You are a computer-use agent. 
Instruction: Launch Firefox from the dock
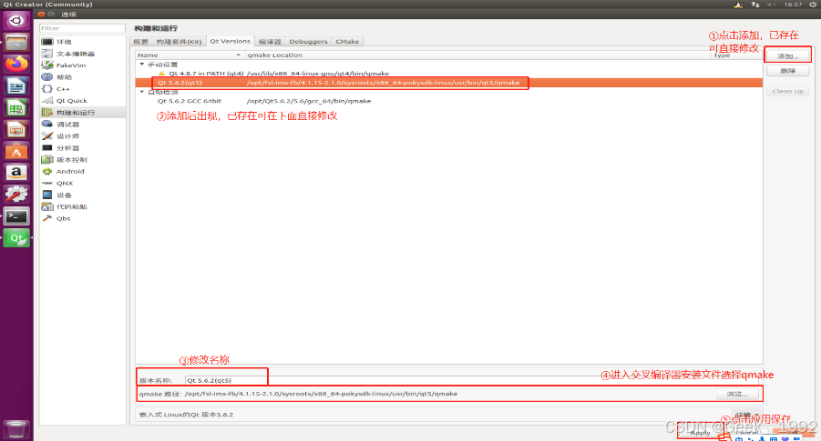tap(16, 64)
